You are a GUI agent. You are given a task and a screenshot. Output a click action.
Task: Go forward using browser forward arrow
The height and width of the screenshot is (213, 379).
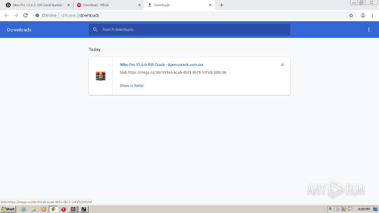16,15
